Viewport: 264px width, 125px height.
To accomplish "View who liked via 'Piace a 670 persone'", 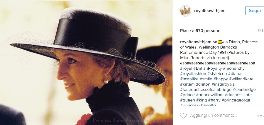I will [x=200, y=31].
